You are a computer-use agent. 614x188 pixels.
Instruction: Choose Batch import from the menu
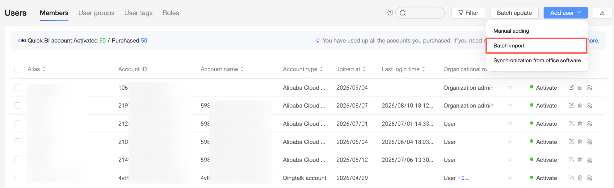[x=536, y=46]
